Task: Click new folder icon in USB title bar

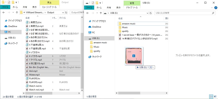Action: tap(97, 3)
